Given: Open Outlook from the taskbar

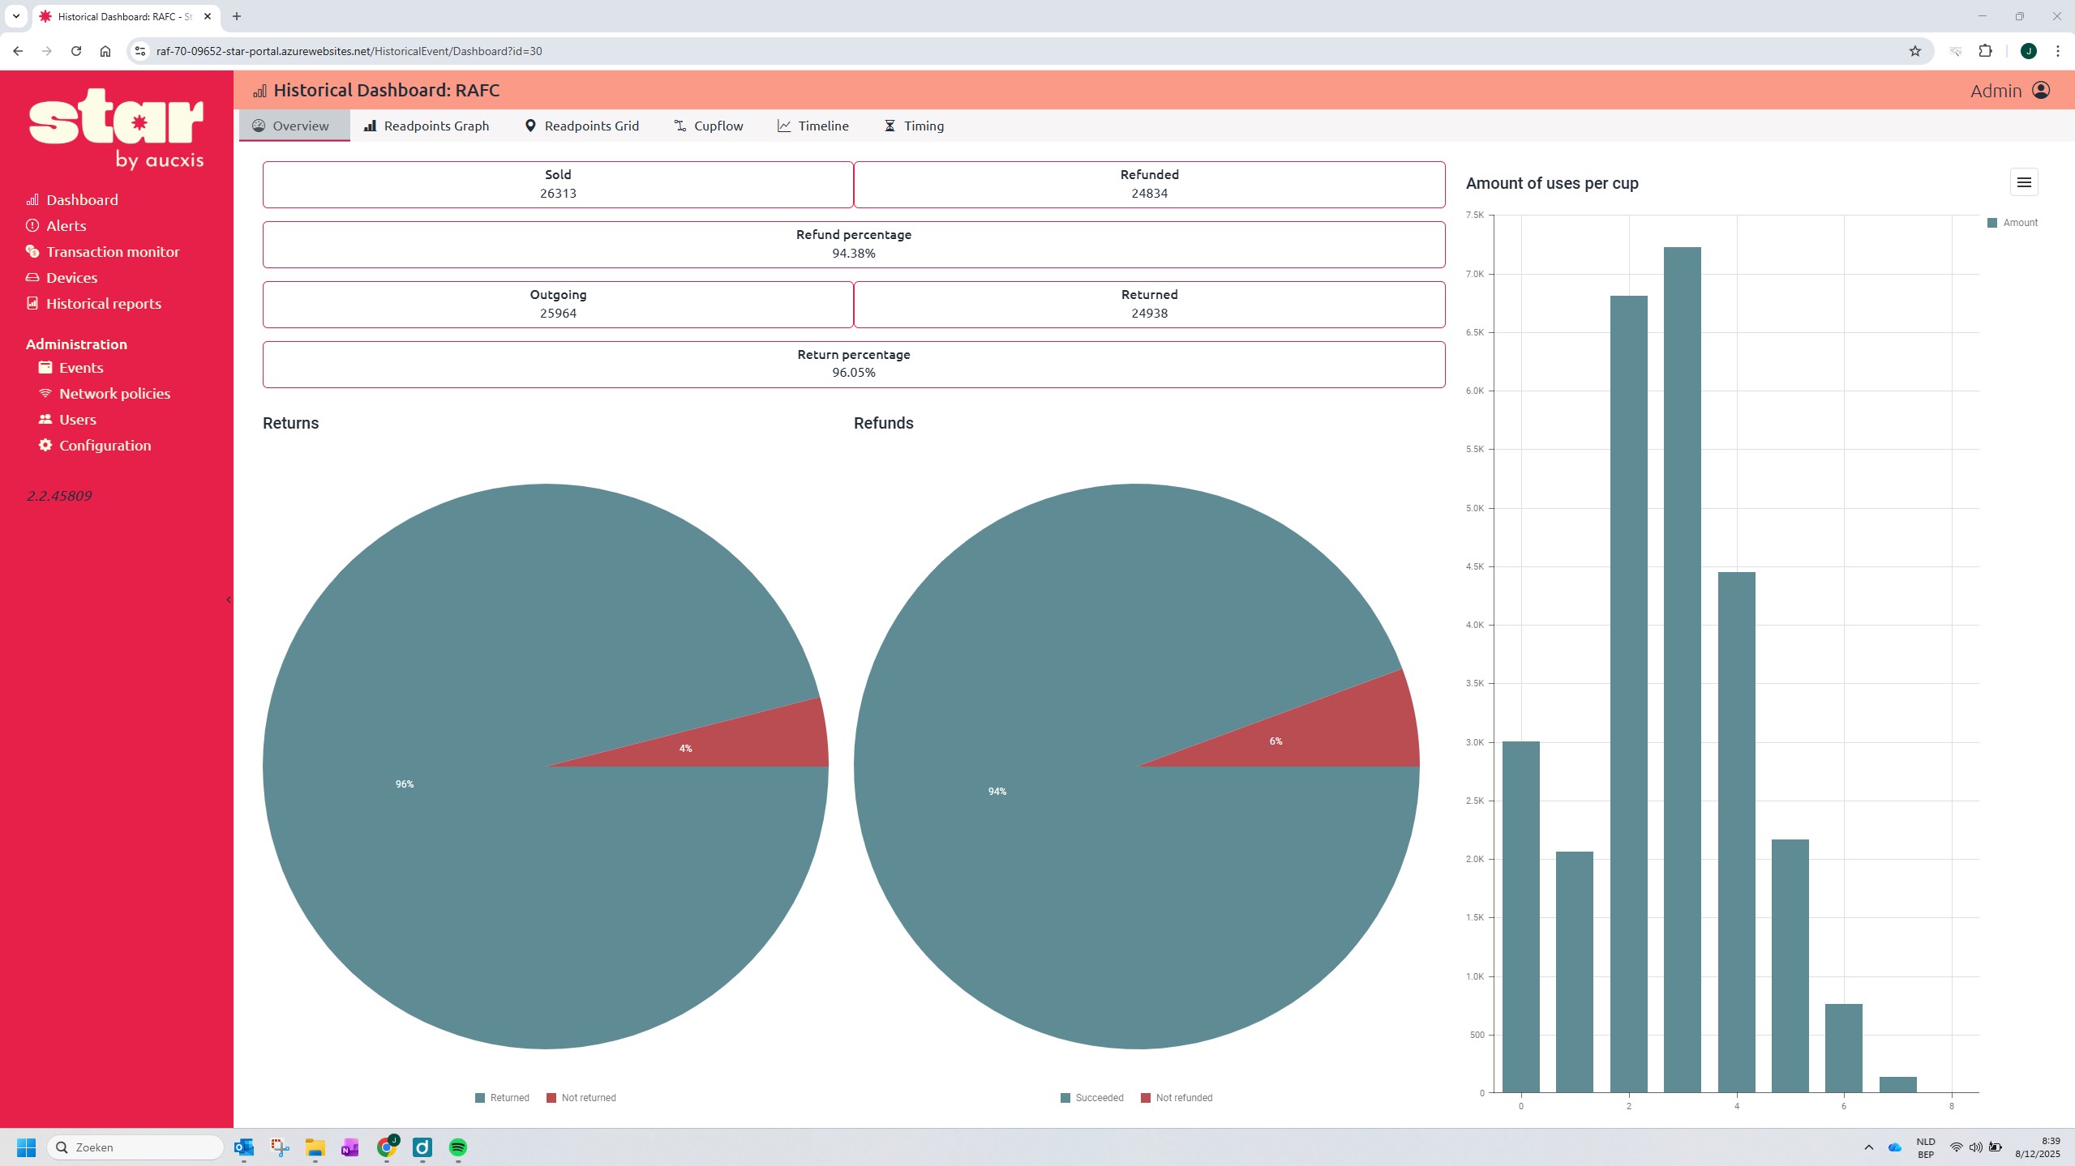Looking at the screenshot, I should 244,1147.
